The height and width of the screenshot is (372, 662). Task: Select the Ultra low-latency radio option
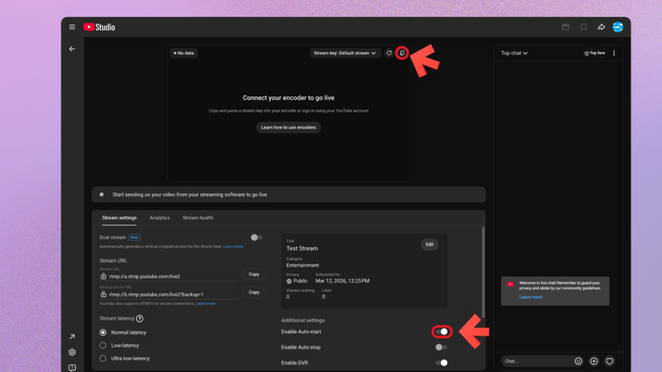(x=103, y=358)
